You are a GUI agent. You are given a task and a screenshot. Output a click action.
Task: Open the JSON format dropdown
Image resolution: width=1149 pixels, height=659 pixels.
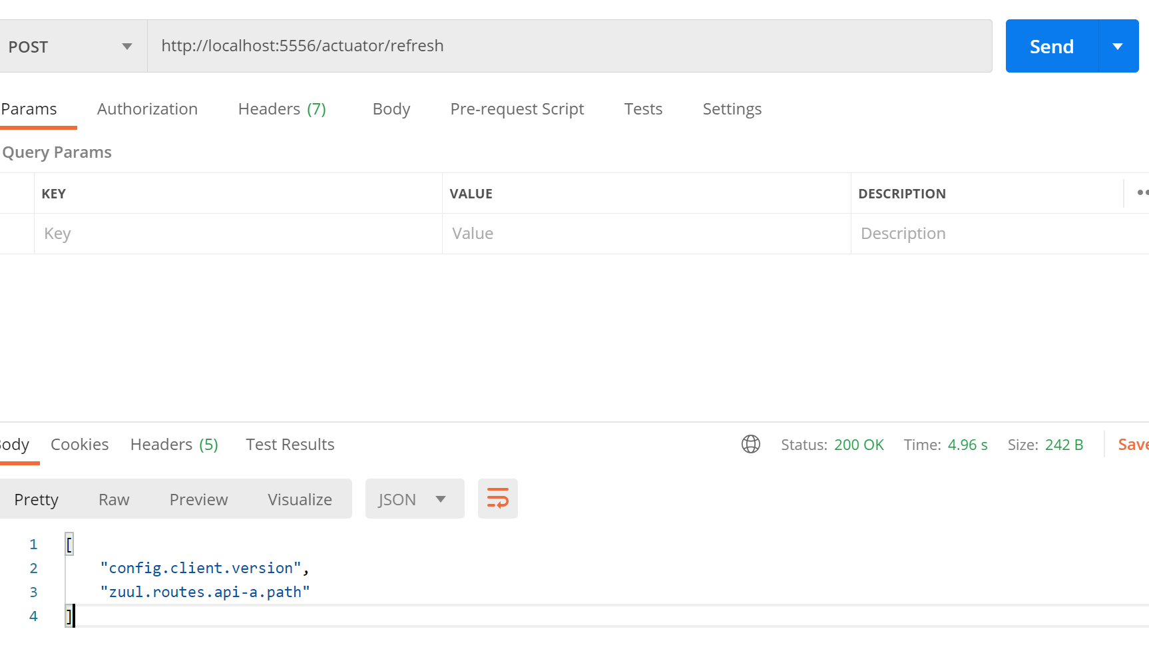[x=415, y=499]
